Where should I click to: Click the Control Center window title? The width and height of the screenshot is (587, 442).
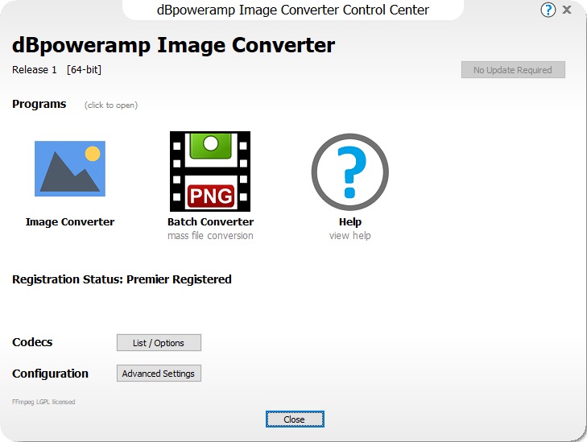293,10
